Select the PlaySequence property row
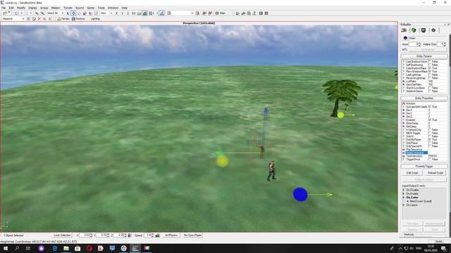The height and width of the screenshot is (253, 451). point(424,150)
